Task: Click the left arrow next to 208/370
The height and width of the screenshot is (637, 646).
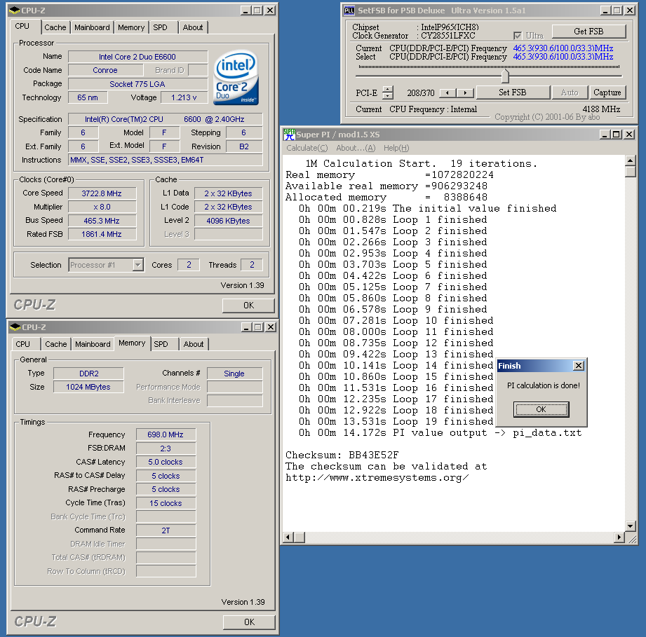Action: tap(448, 93)
